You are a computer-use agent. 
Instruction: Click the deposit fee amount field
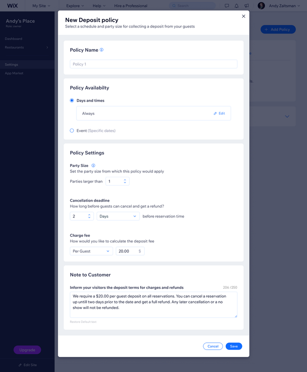[x=130, y=251]
